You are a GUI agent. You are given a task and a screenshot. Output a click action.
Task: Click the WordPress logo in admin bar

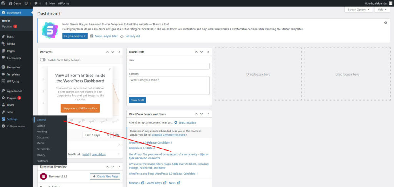point(3,3)
